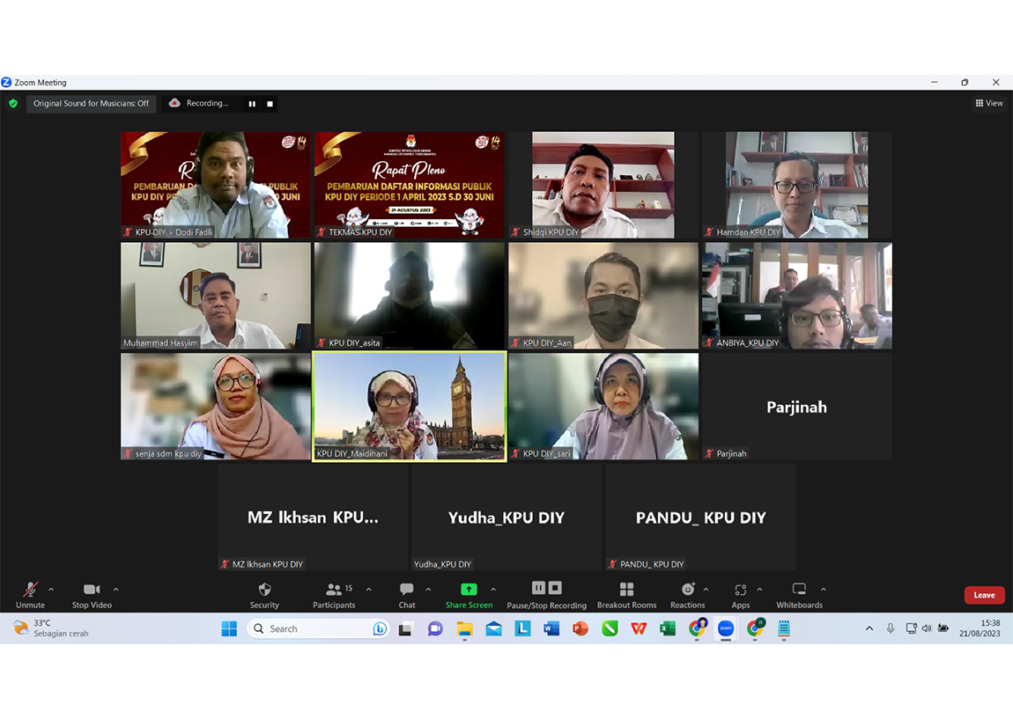Image resolution: width=1013 pixels, height=719 pixels.
Task: Stop the video camera
Action: [x=92, y=590]
